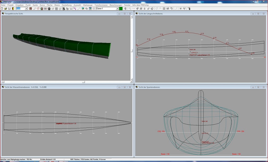This screenshot has width=268, height=162.
Task: Toggle control net display icon
Action: click(31, 8)
